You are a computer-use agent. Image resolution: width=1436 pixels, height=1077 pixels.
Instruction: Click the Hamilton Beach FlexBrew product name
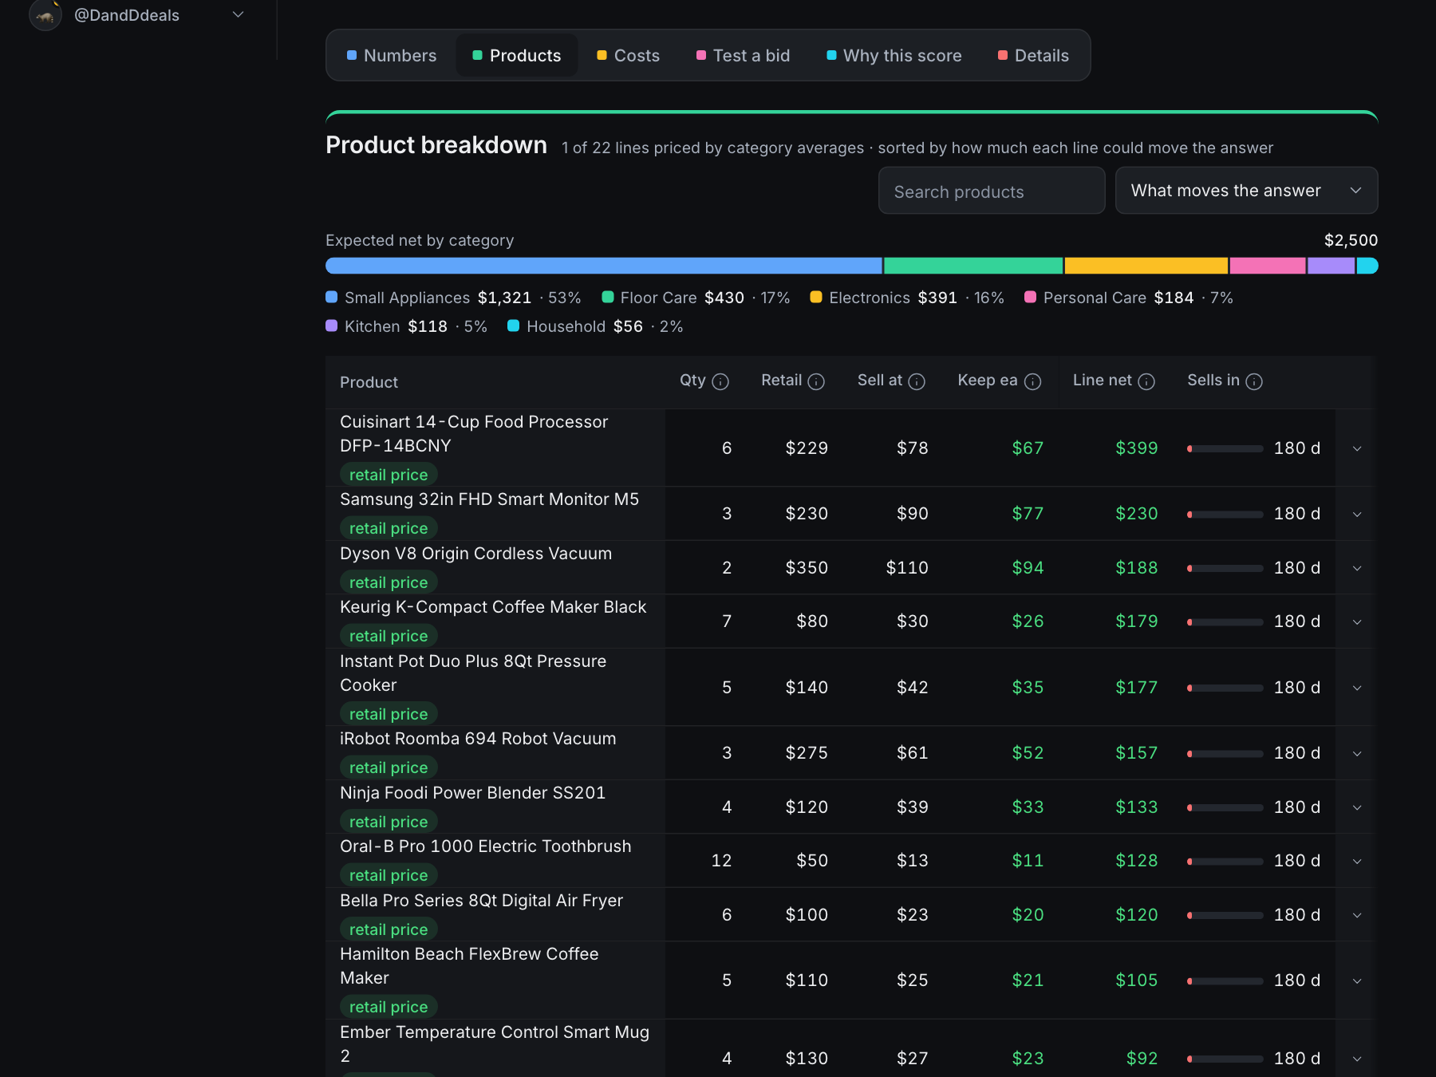pyautogui.click(x=469, y=966)
